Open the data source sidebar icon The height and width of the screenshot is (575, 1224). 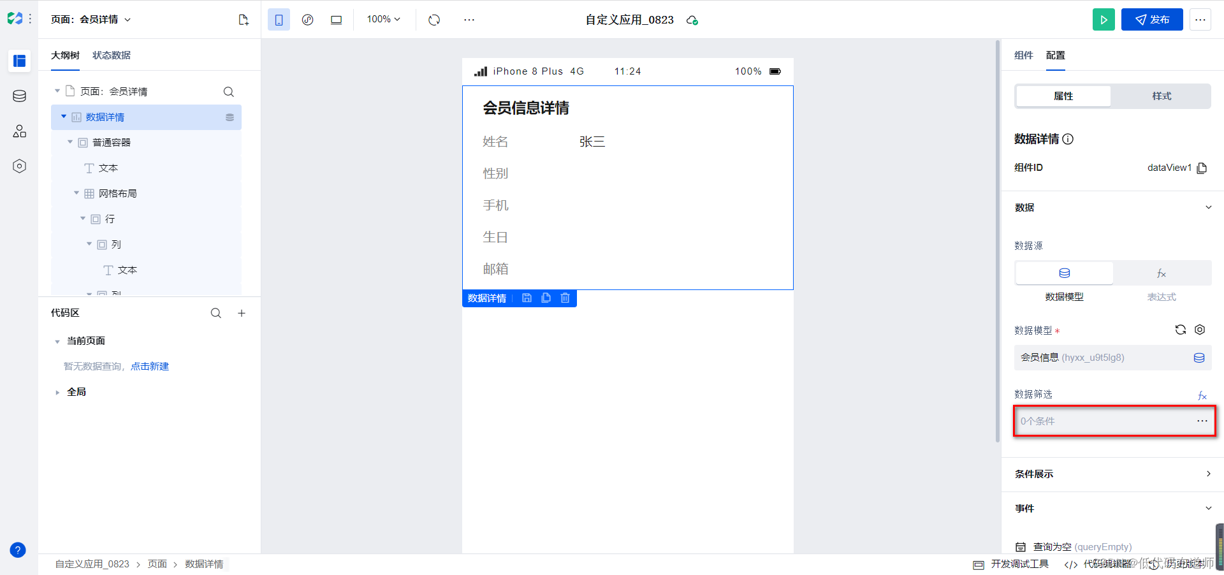20,96
